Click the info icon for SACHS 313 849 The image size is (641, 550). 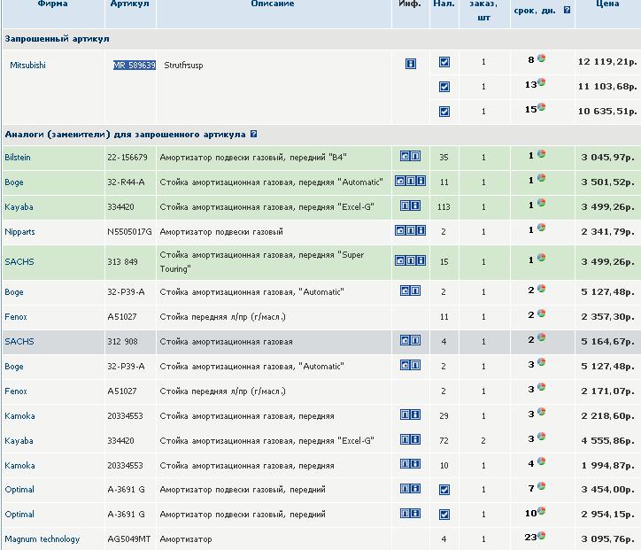click(421, 260)
